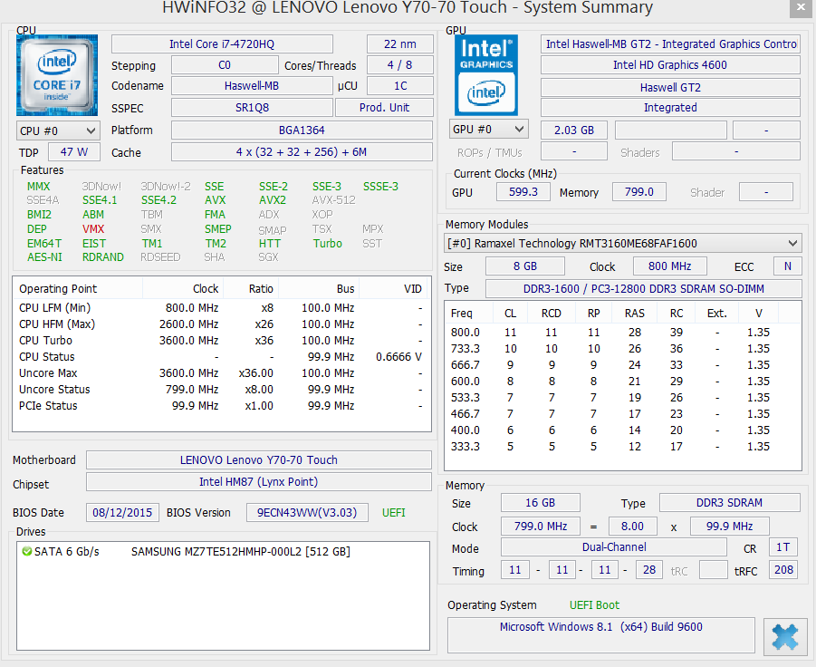
Task: Select the Uncore Max row
Action: [x=221, y=372]
